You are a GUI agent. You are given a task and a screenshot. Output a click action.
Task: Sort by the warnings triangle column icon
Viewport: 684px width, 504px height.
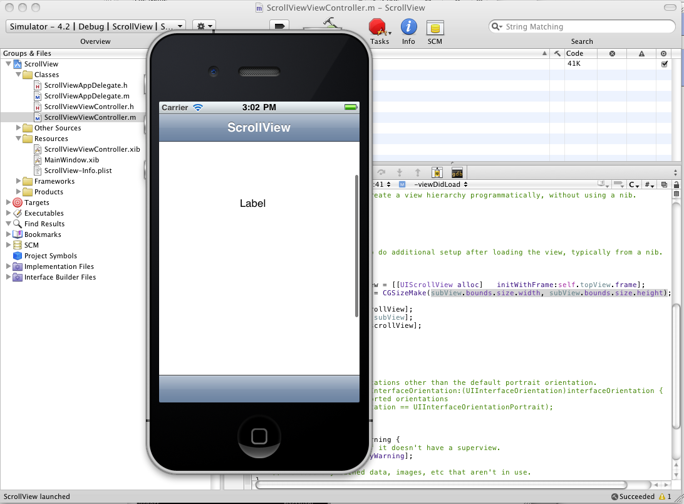tap(641, 53)
